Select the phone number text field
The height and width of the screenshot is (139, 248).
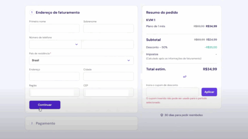(108, 44)
